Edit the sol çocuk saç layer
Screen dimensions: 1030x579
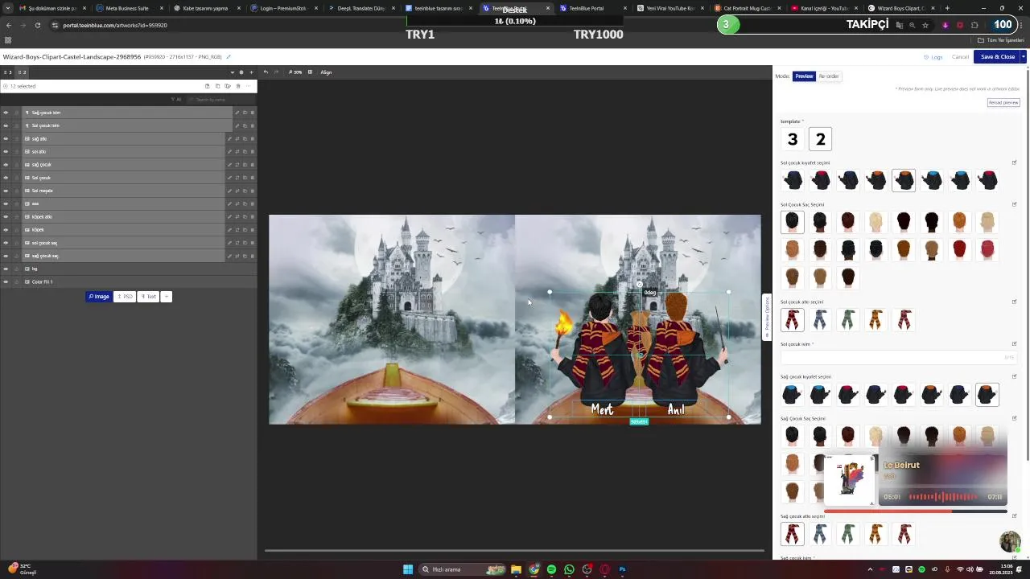229,243
